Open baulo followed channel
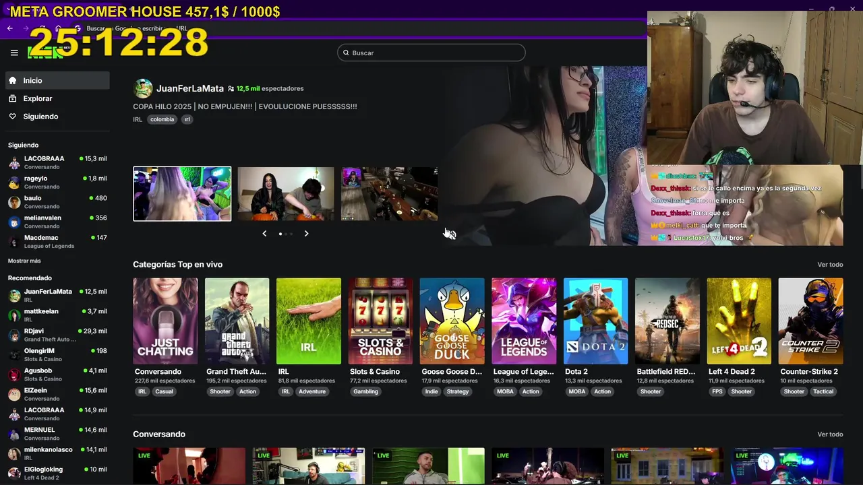 [x=57, y=202]
